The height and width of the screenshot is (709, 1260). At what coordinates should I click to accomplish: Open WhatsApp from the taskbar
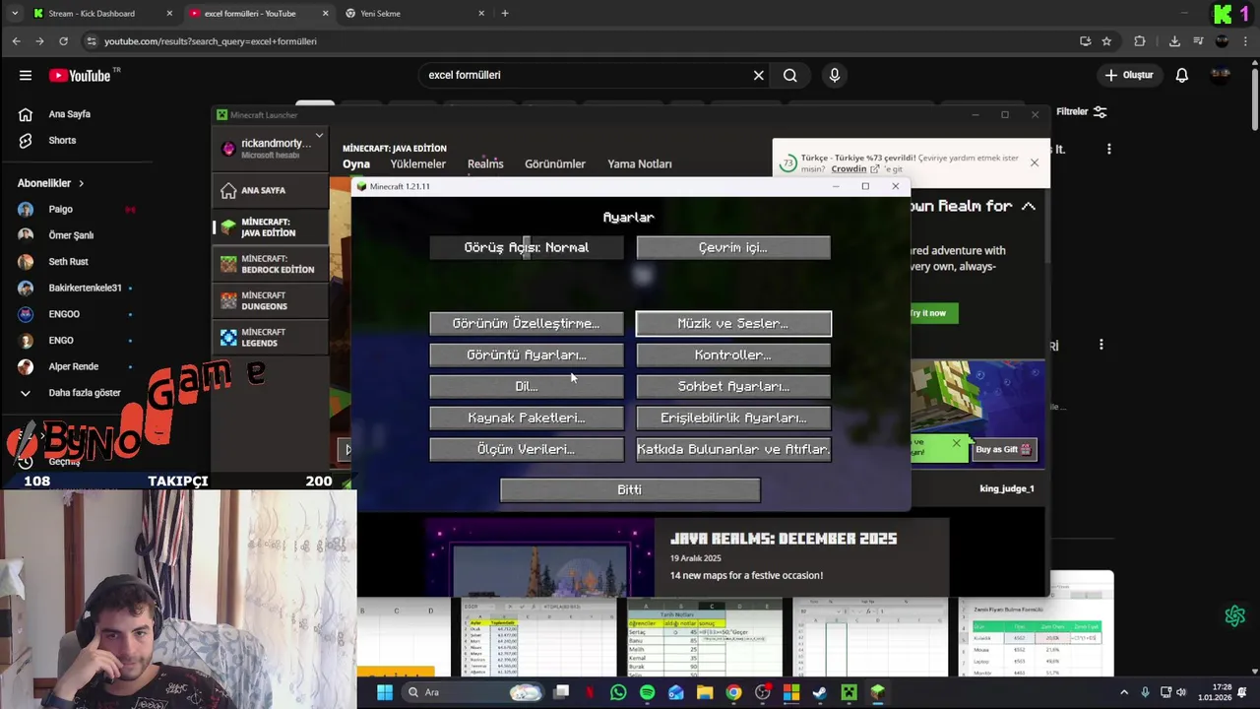618,692
